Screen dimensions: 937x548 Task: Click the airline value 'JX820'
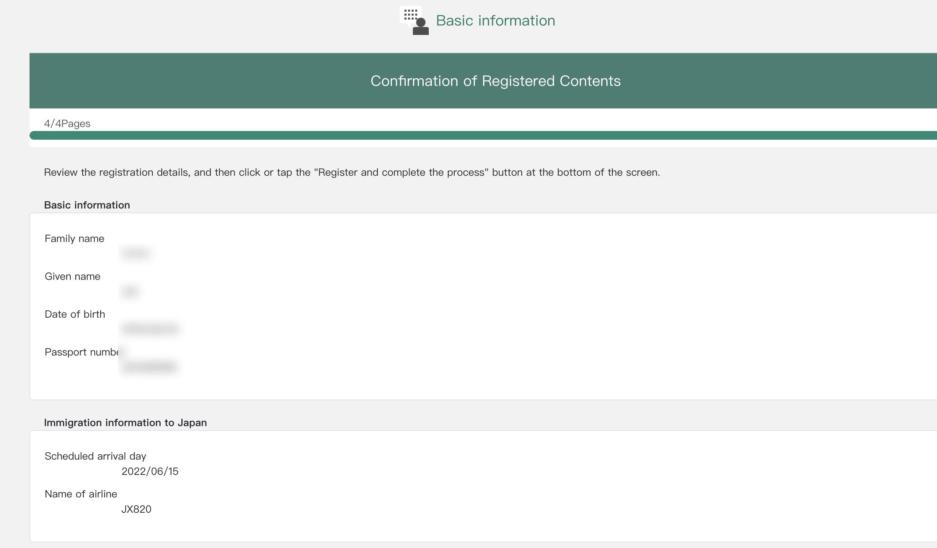coord(136,509)
